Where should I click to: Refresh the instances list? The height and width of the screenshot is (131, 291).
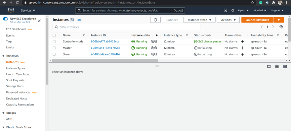click(x=155, y=20)
